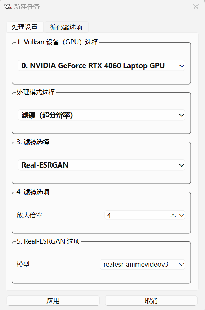
Task: Open the Real-ESRGAN filter selection dropdown
Action: [x=101, y=165]
